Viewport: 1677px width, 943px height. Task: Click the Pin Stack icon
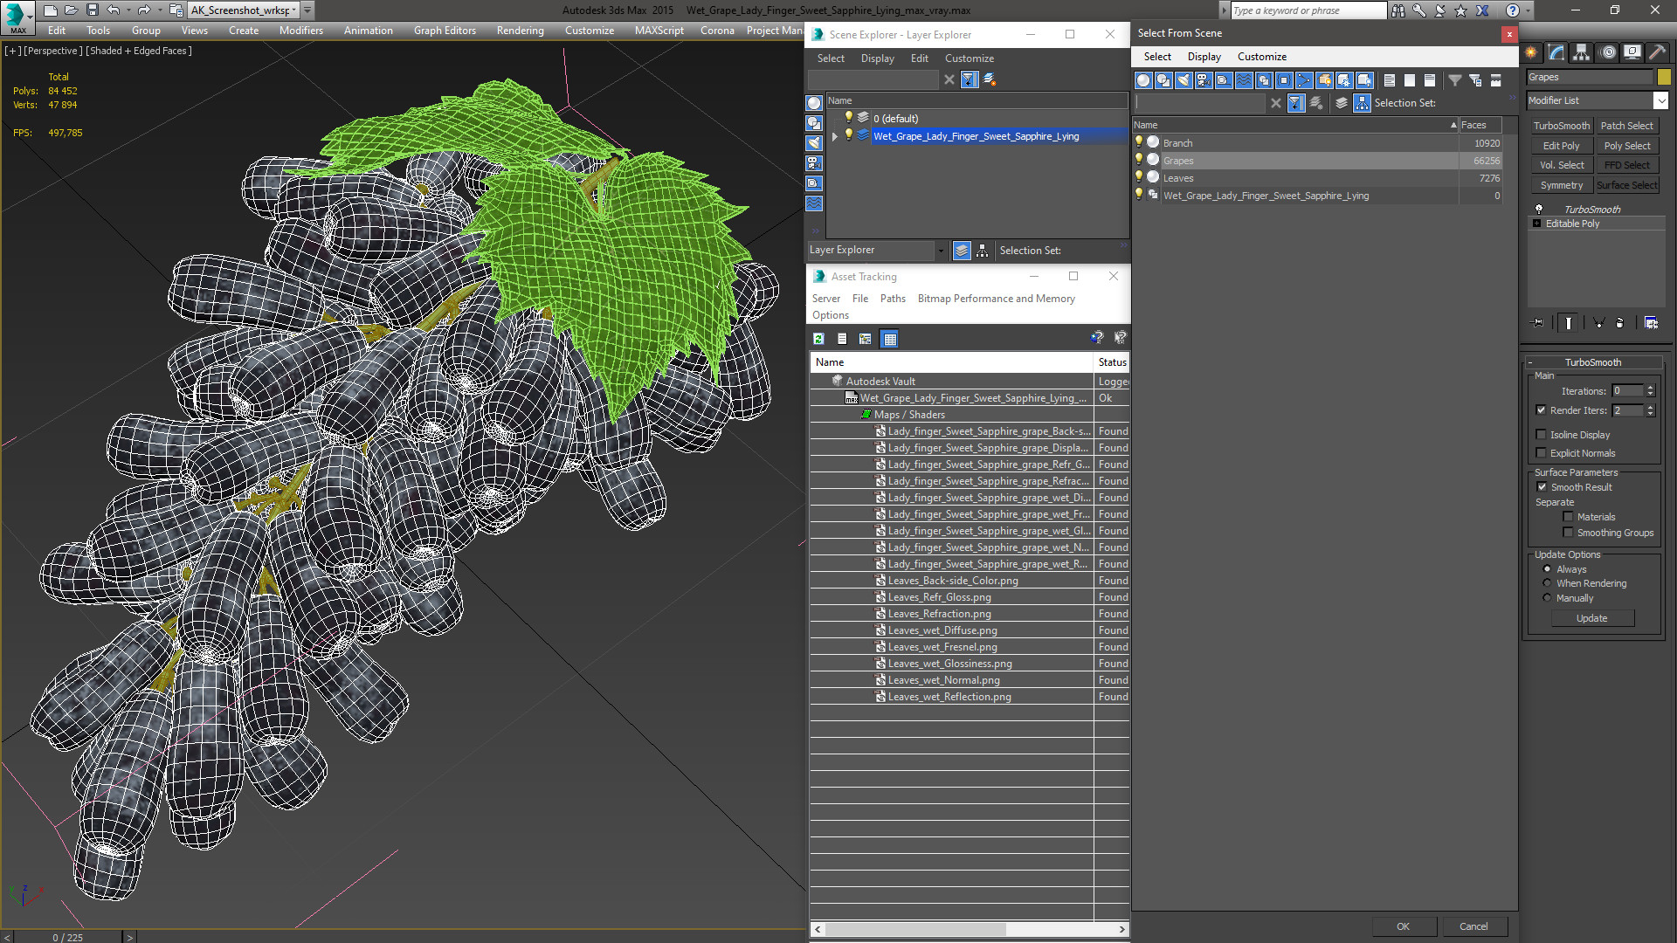coord(1539,323)
